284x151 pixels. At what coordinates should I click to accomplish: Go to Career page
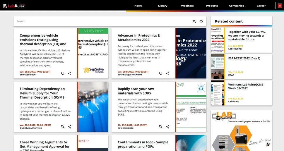click(x=261, y=6)
